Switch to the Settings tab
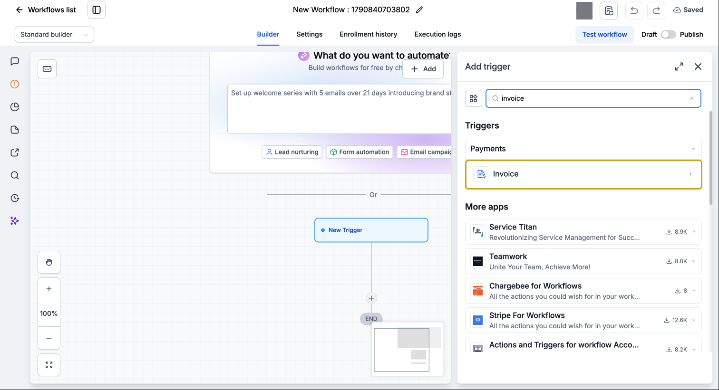The height and width of the screenshot is (390, 719). click(x=310, y=34)
